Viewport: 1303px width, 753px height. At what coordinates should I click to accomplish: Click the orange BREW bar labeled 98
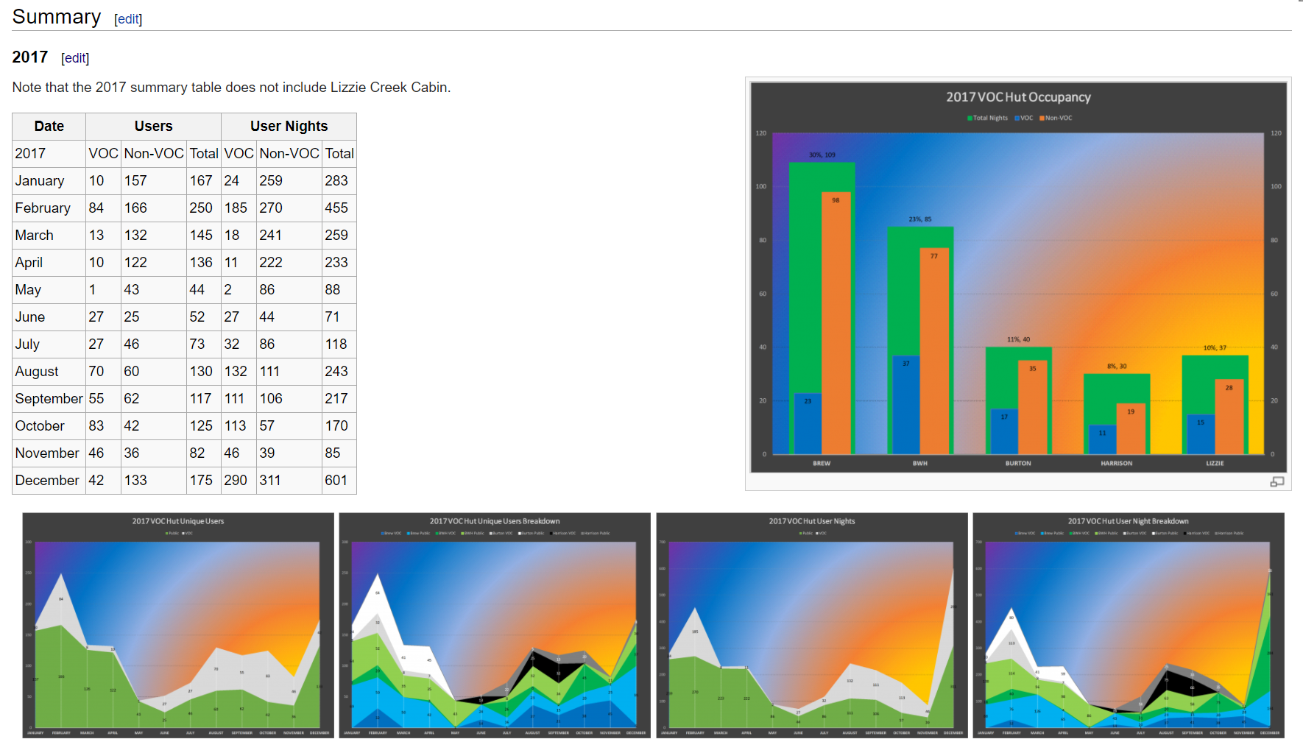[836, 324]
